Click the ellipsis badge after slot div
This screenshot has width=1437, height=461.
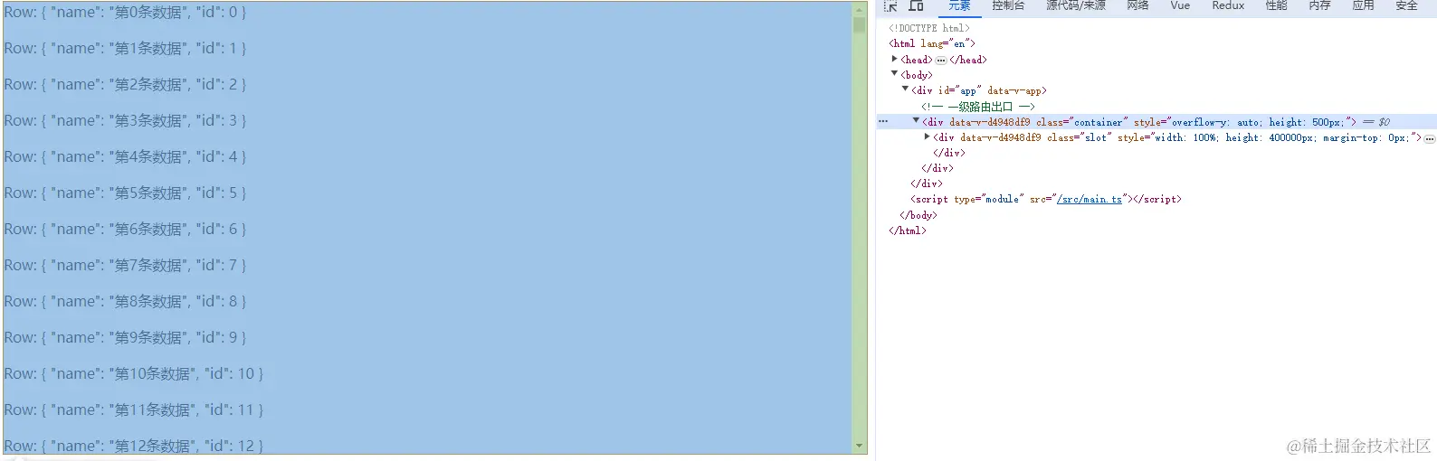[1430, 138]
